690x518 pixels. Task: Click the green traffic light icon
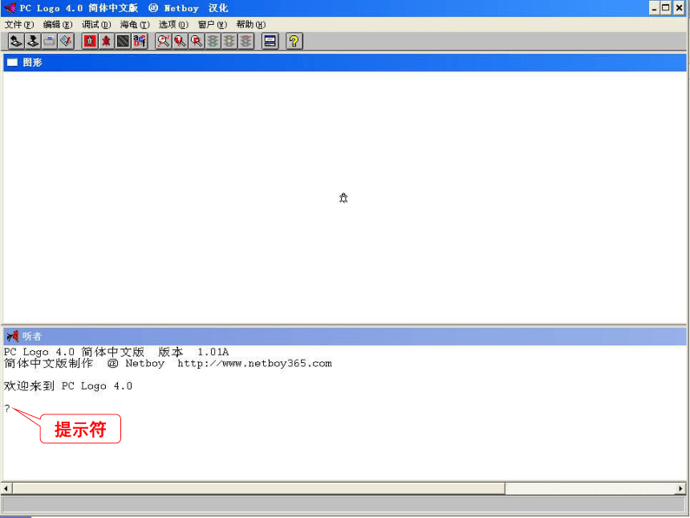[213, 42]
